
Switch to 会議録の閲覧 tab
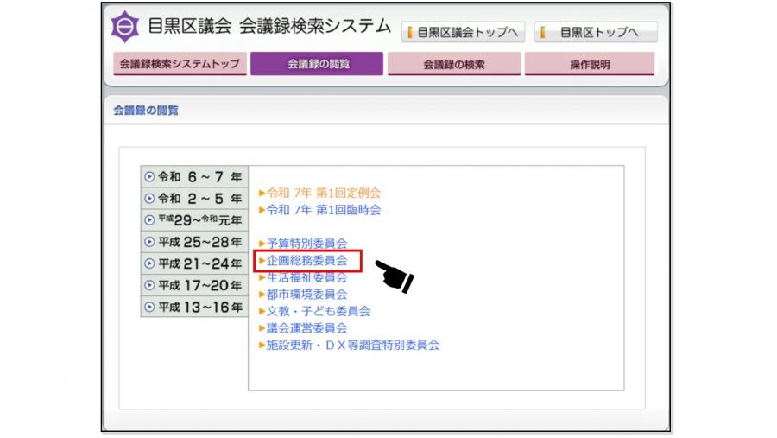(318, 64)
